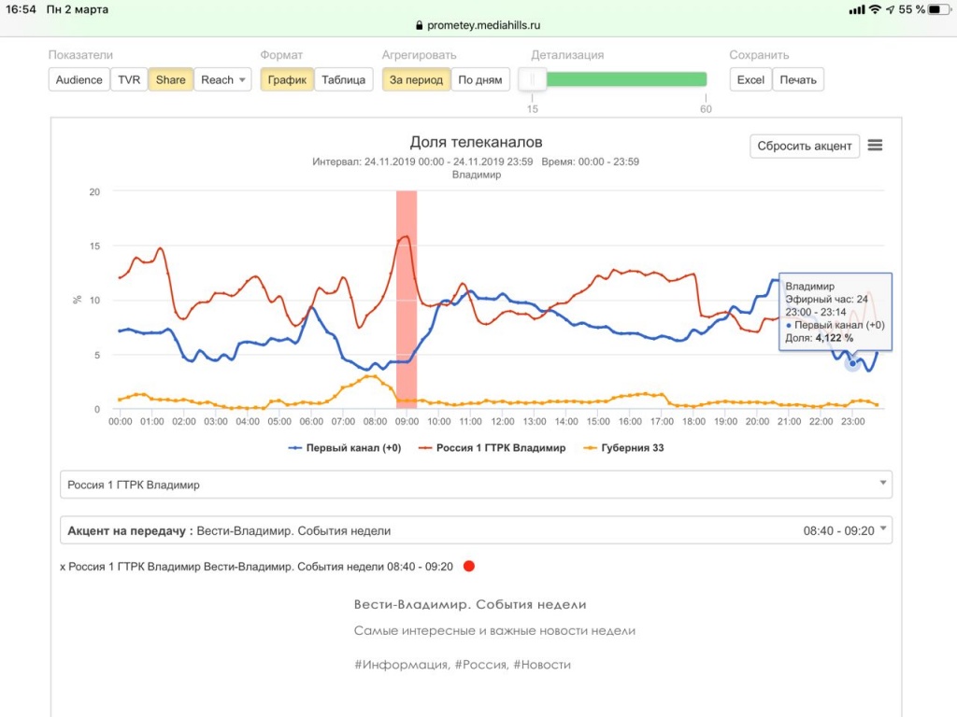Toggle Губерния 33 series in legend
This screenshot has width=957, height=717.
click(x=623, y=448)
